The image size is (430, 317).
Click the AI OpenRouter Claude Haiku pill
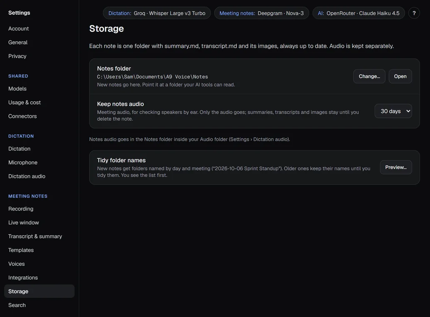[358, 13]
